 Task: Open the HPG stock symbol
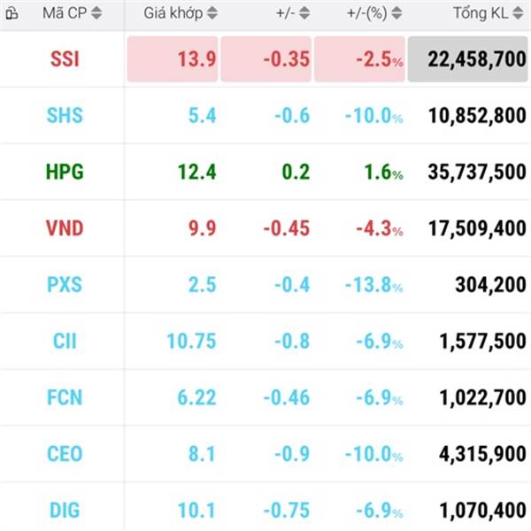(64, 173)
